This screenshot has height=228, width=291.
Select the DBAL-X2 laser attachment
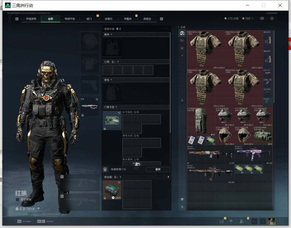[268, 83]
